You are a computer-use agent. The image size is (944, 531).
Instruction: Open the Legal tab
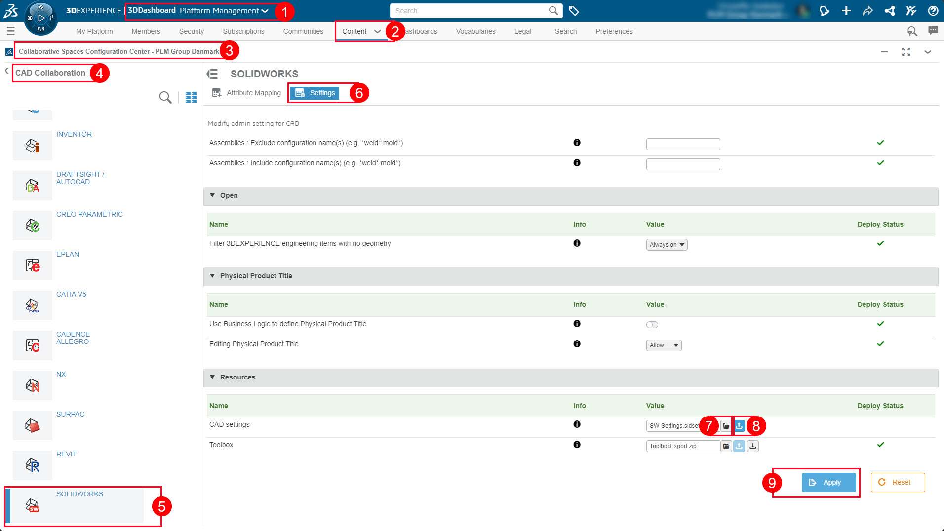click(523, 31)
